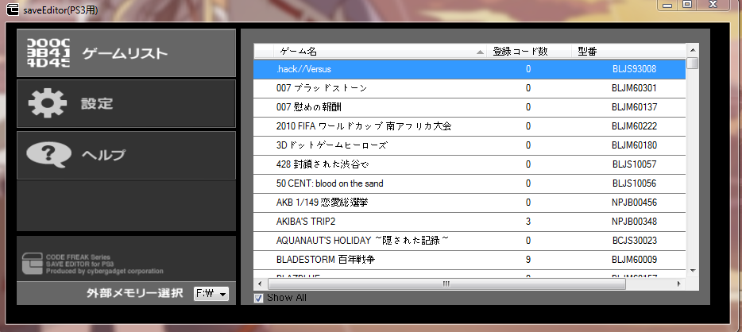Select the 007 慰めの報酬 row
This screenshot has width=742, height=332.
pyautogui.click(x=470, y=107)
